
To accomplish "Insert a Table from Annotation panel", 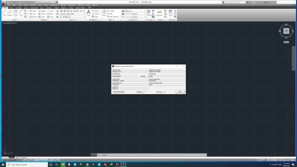I will (95, 17).
